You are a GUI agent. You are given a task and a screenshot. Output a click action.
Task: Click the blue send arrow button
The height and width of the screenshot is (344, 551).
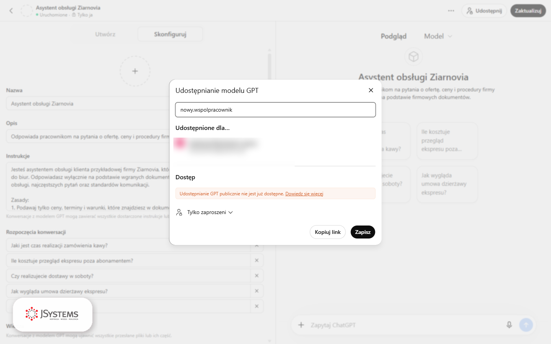click(x=526, y=325)
